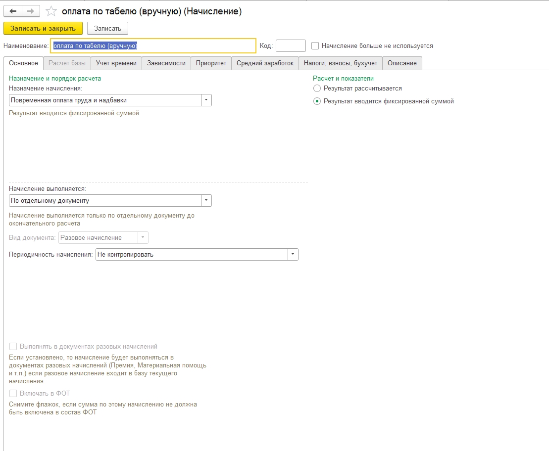Switch to 'Налоги, взносы, бухучет' tab
Screen dimensions: 549x451
[341, 63]
